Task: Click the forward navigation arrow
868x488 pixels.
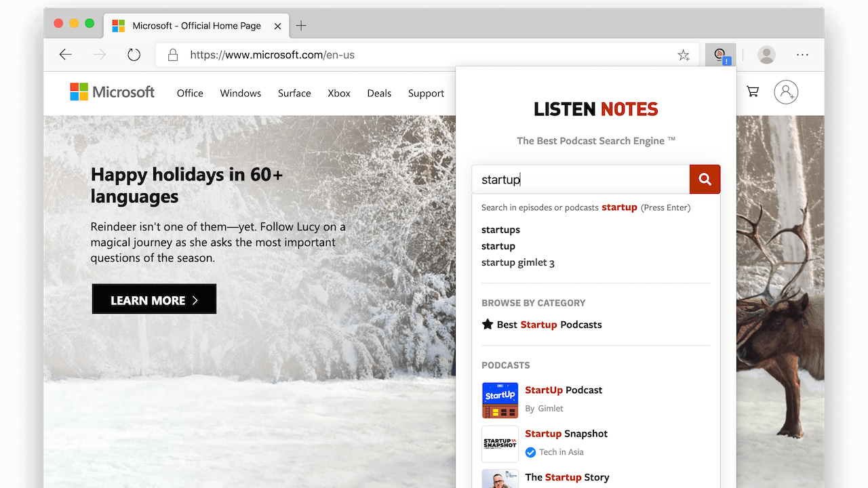Action: pos(100,55)
